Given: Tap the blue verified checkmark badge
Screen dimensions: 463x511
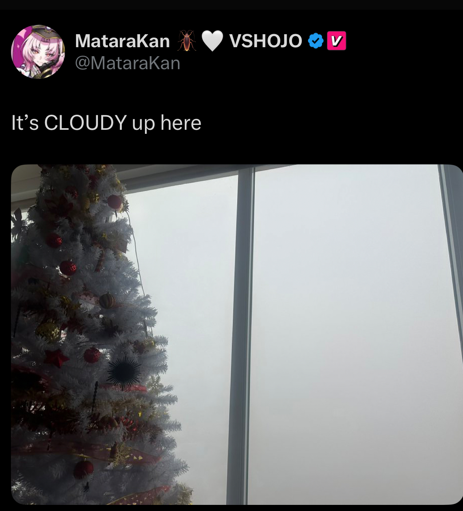Looking at the screenshot, I should click(316, 41).
